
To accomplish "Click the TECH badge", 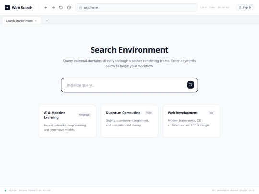I will (x=149, y=113).
